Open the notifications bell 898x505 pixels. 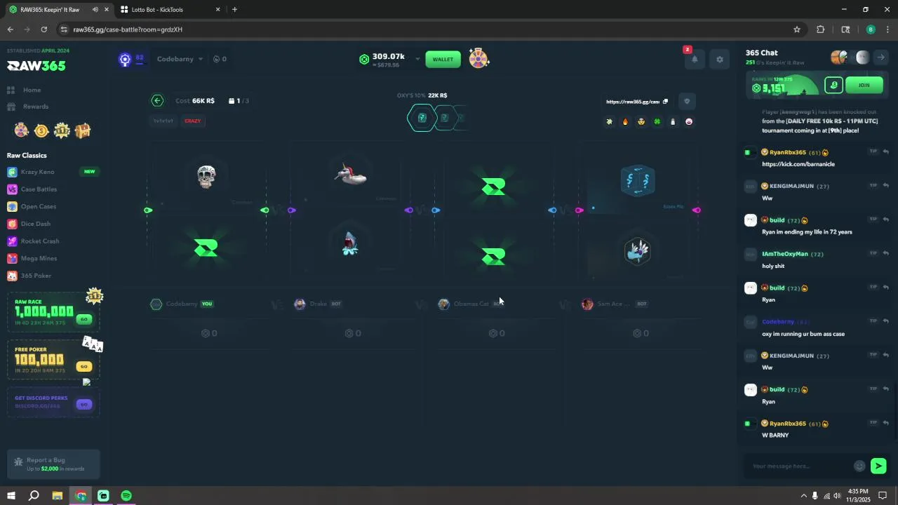coord(695,60)
